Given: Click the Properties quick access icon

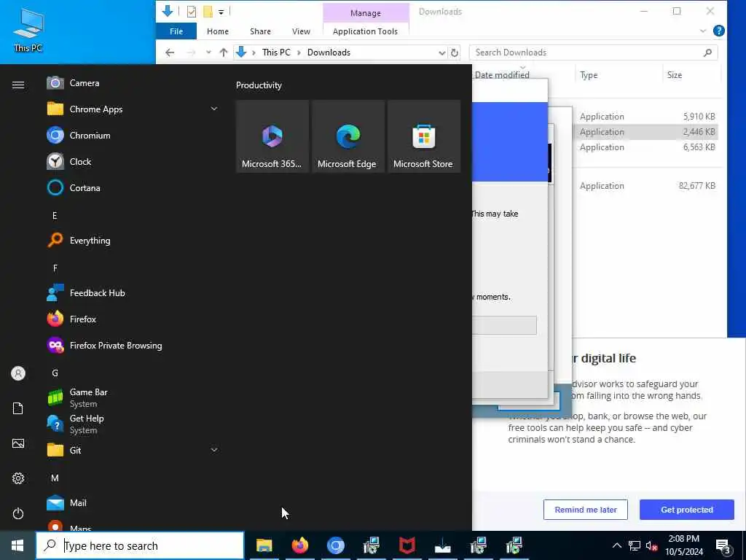Looking at the screenshot, I should (x=192, y=12).
